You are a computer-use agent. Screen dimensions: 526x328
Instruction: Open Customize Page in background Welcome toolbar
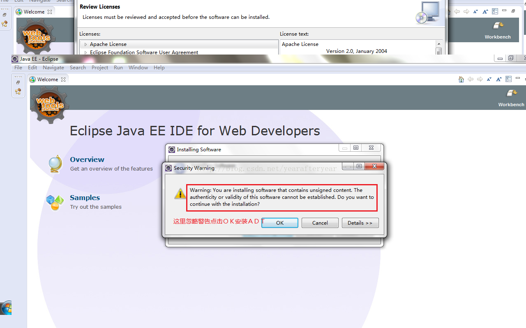click(495, 11)
